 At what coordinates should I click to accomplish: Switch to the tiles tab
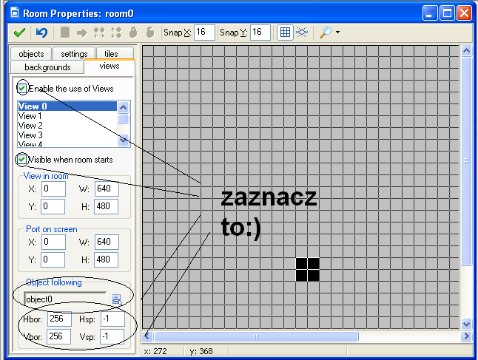111,54
